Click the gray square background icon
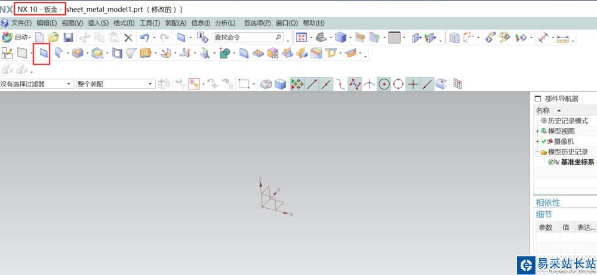The height and width of the screenshot is (275, 597). point(395,37)
